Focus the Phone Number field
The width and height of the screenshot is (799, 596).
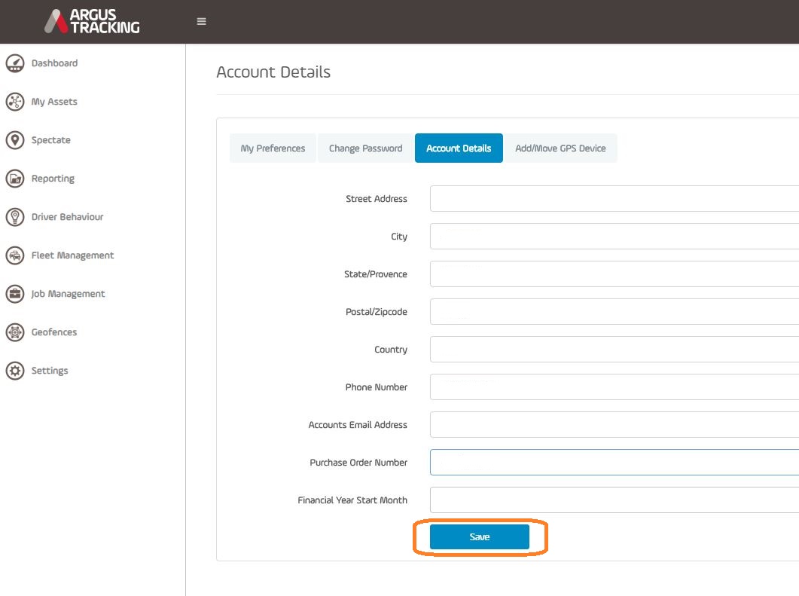pos(614,387)
